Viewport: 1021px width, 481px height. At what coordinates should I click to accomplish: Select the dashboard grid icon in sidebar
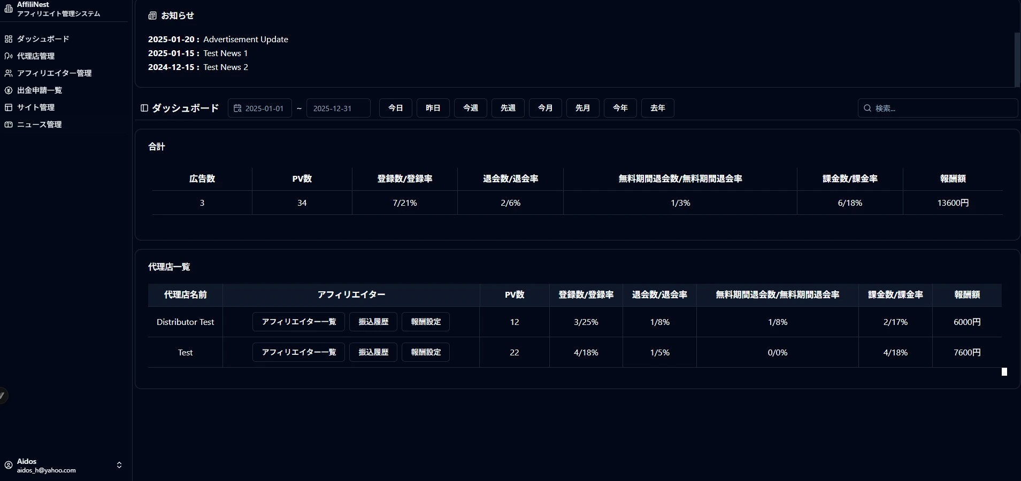click(x=7, y=38)
